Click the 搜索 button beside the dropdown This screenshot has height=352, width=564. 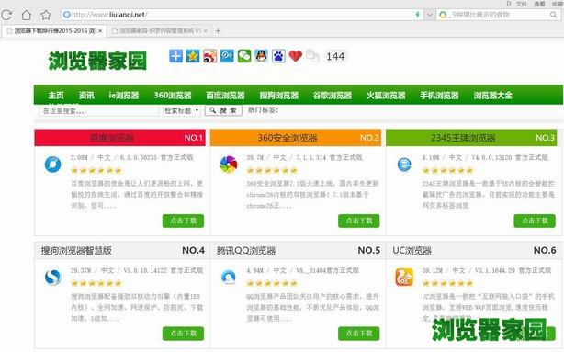(223, 110)
